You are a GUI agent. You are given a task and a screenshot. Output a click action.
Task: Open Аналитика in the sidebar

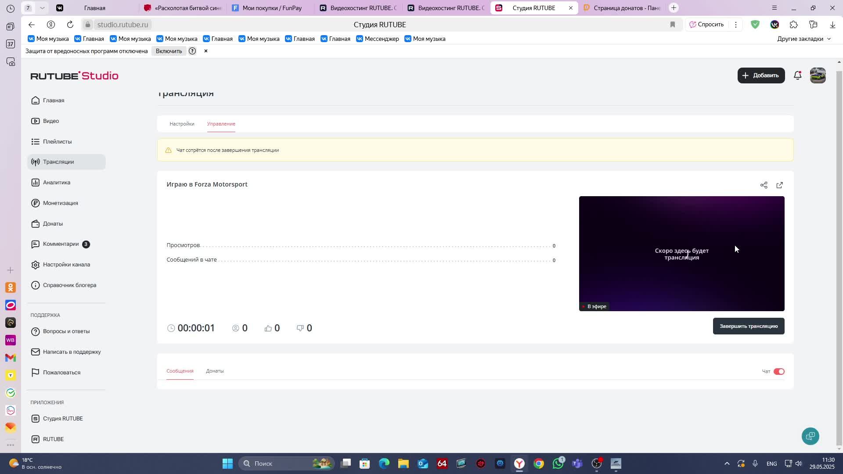pos(57,183)
